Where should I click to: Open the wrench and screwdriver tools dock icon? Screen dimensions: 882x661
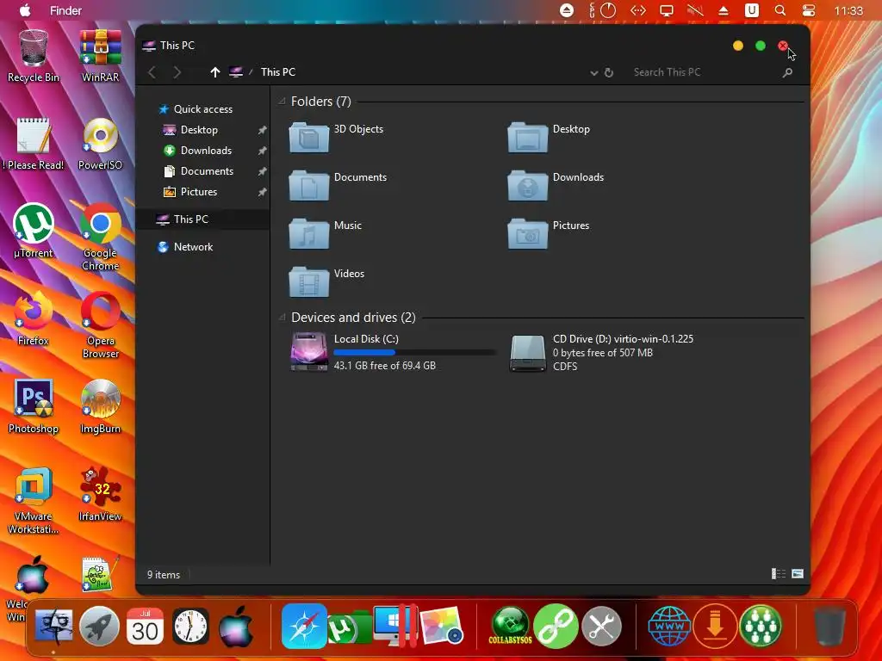[x=601, y=626]
